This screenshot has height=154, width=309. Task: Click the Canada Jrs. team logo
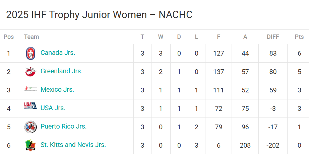point(30,53)
